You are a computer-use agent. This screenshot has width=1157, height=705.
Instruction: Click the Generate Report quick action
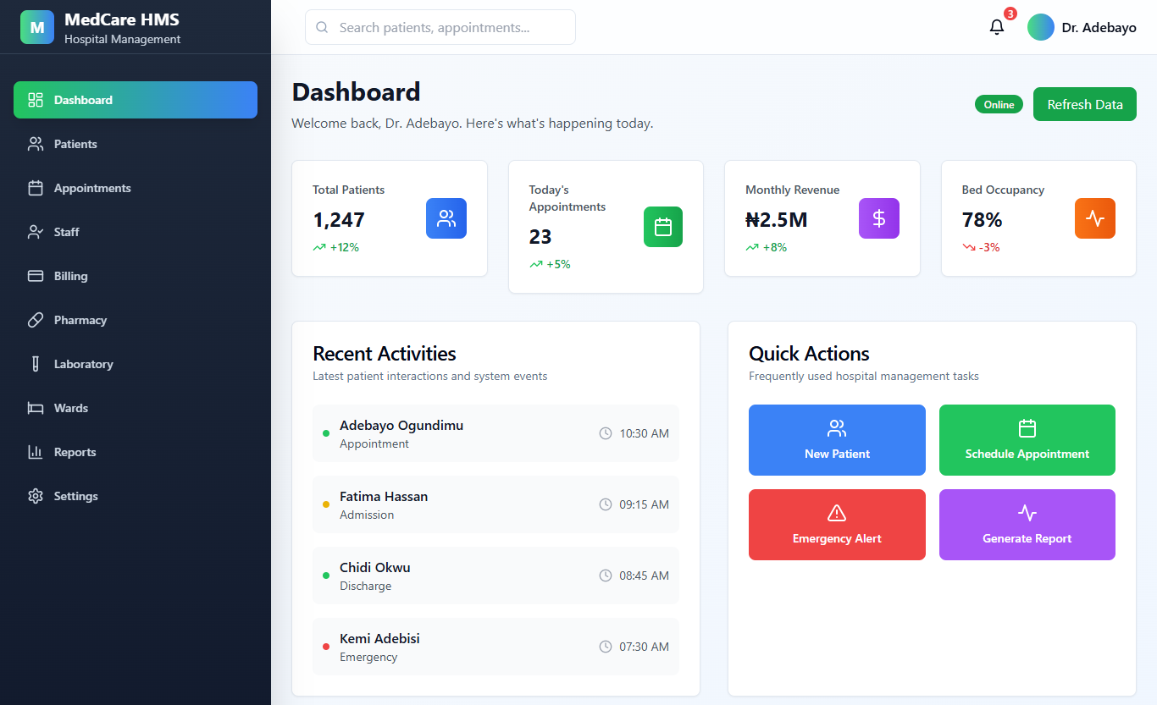[x=1027, y=525]
